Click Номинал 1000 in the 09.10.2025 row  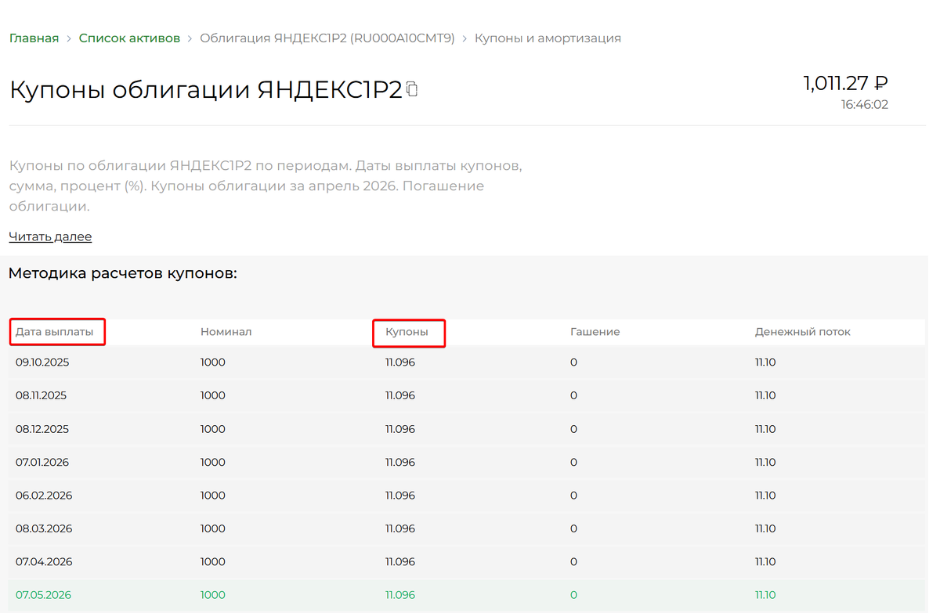[x=213, y=362]
